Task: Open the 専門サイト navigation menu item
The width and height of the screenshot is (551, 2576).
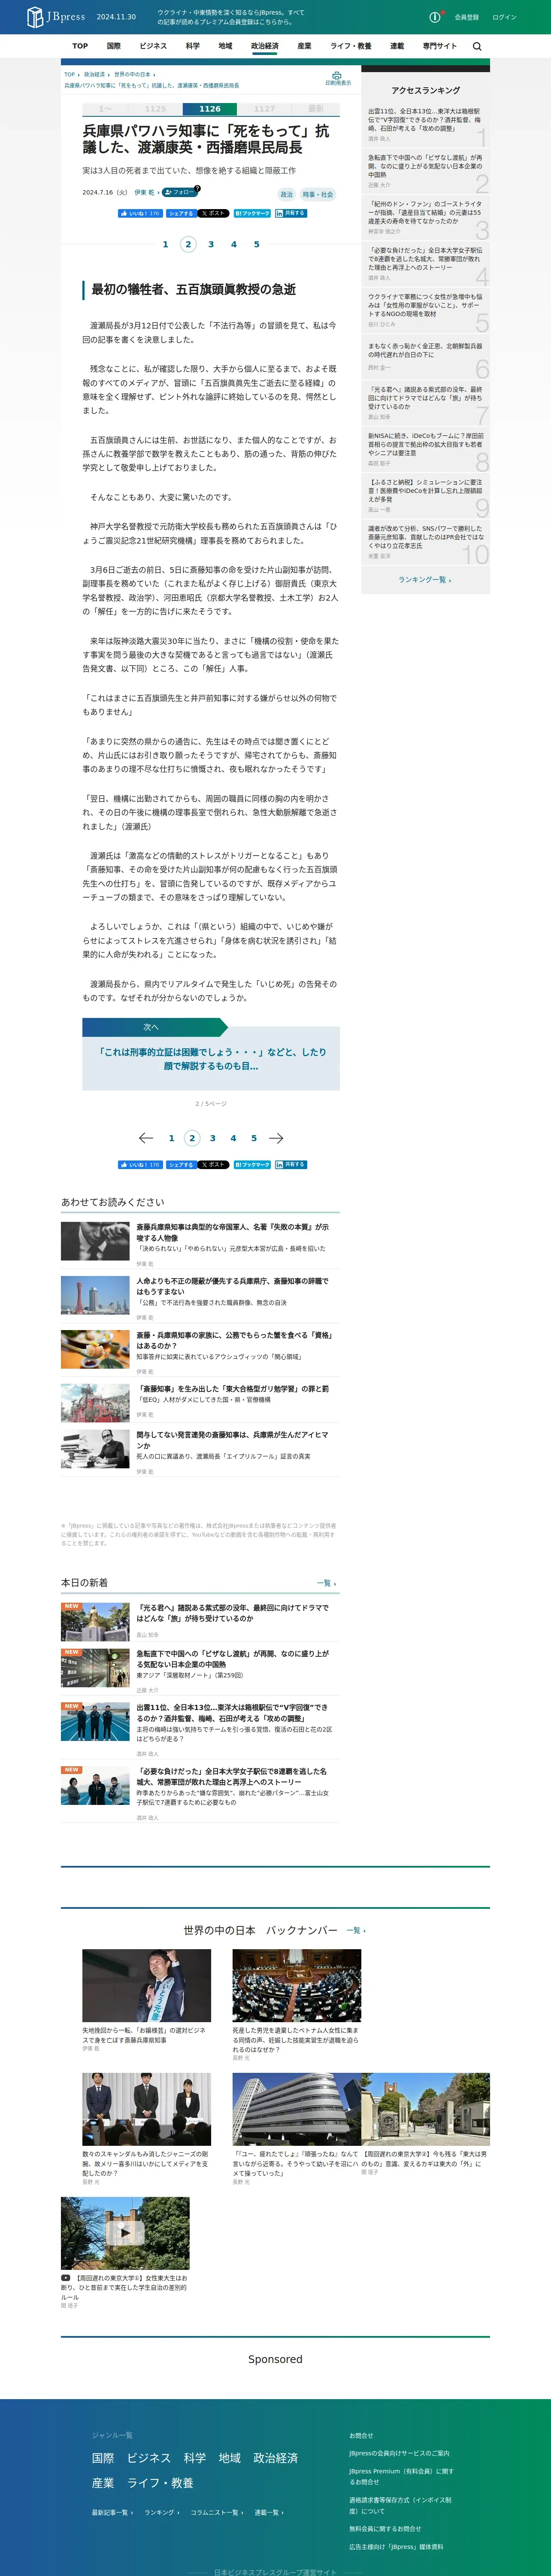Action: (x=439, y=46)
